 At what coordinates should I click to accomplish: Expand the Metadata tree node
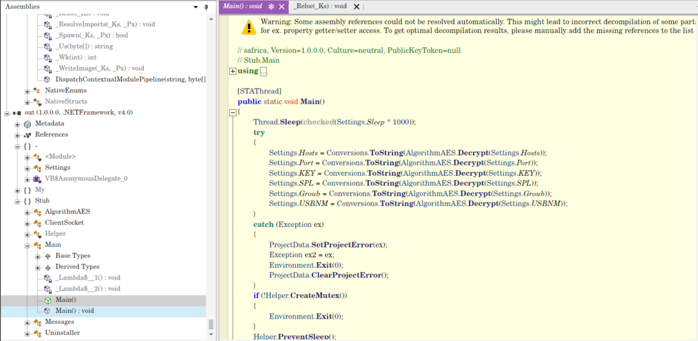[x=17, y=124]
